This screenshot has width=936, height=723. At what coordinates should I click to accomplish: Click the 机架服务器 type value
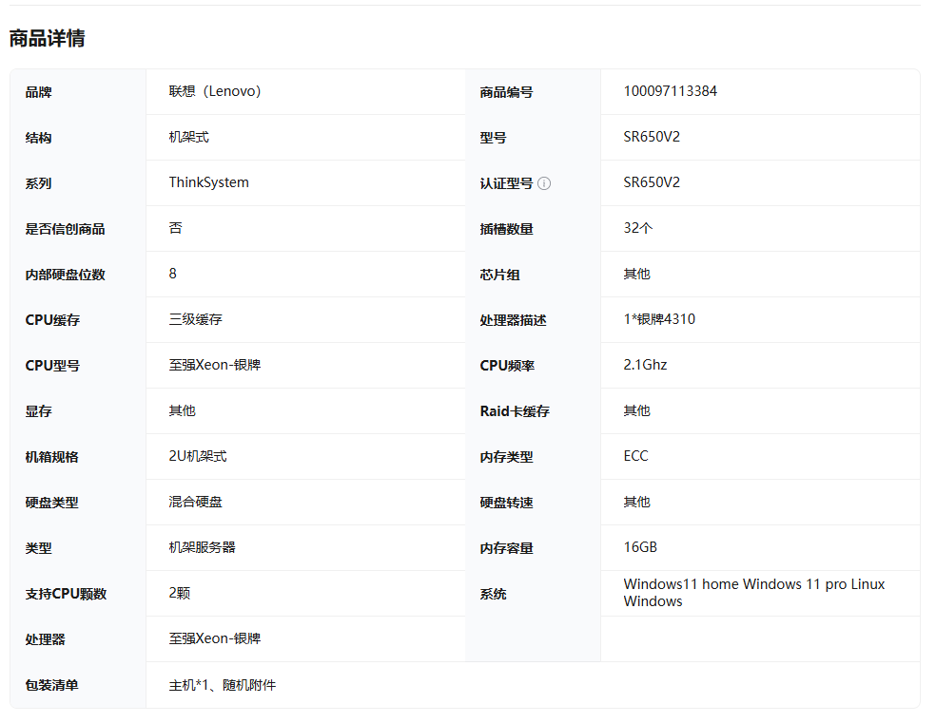click(202, 547)
